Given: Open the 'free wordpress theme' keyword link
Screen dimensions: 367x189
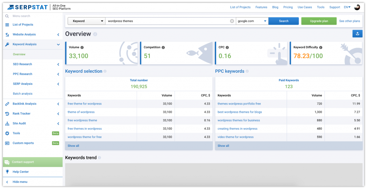Looking at the screenshot, I should (x=82, y=120).
